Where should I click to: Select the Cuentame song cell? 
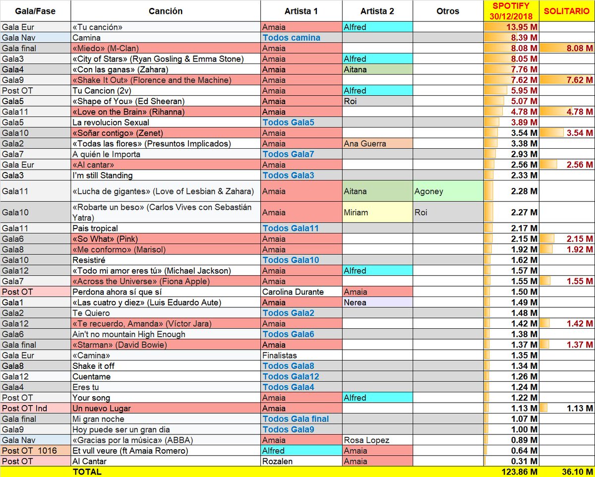pyautogui.click(x=166, y=376)
